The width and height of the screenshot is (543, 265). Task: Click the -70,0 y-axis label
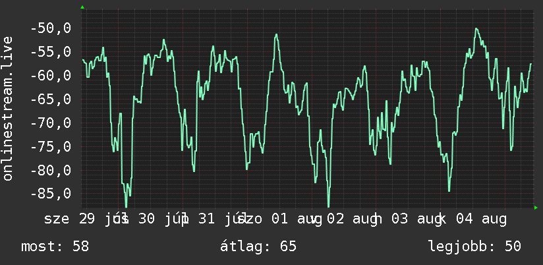click(x=51, y=123)
